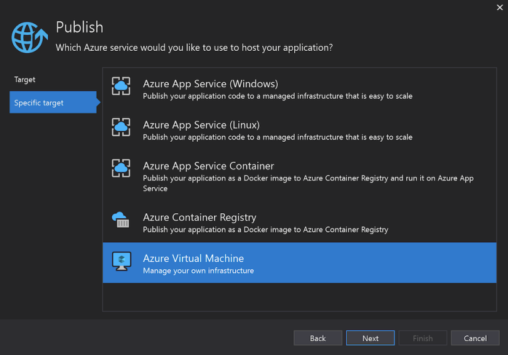
Task: Click the 'Manage your own infrastructure' description
Action: pos(198,271)
